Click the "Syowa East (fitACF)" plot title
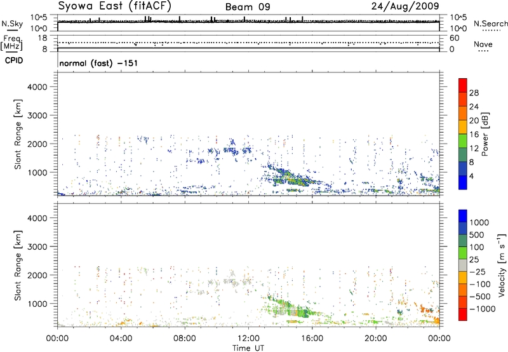Viewport: 508px width, 352px height. (115, 6)
